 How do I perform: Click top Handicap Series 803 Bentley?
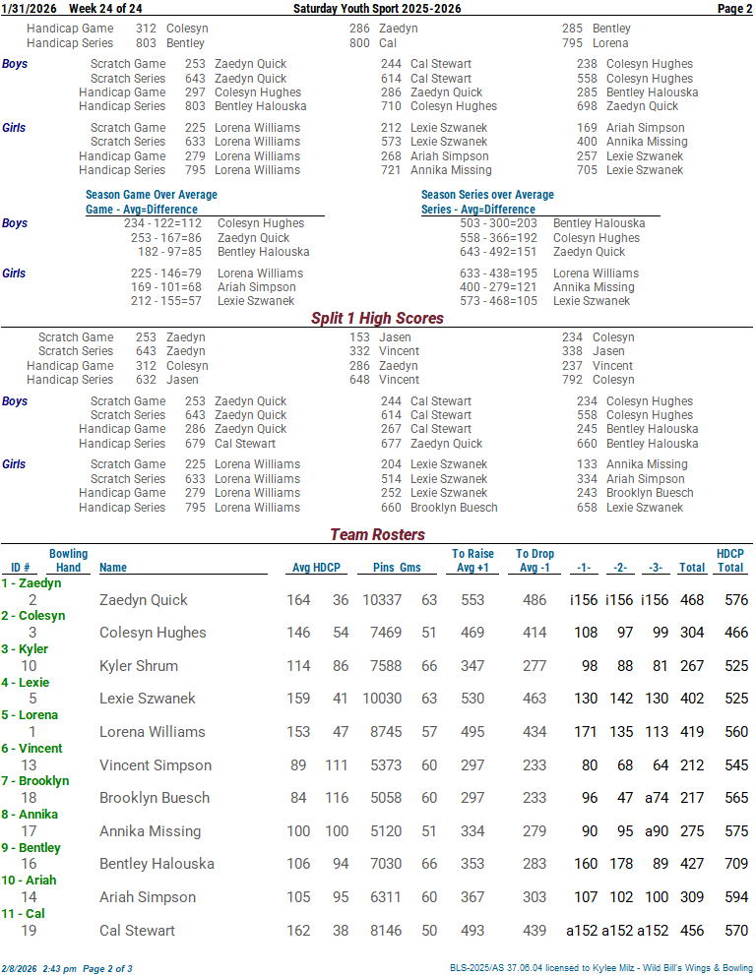tap(170, 43)
